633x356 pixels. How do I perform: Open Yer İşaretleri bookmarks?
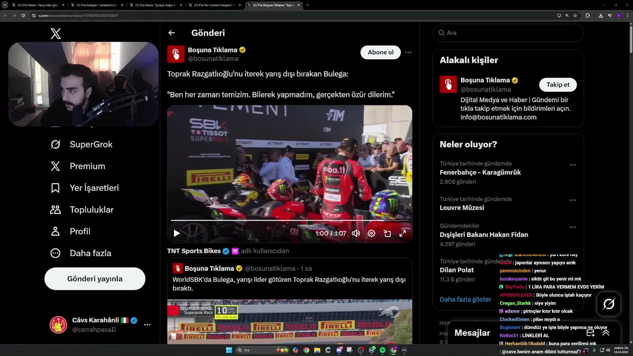coord(85,188)
